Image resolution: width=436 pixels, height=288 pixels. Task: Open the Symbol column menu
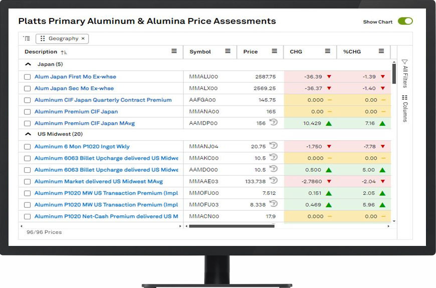[228, 51]
